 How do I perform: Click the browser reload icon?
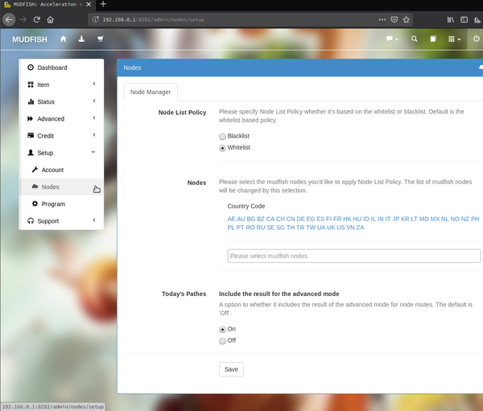[37, 19]
